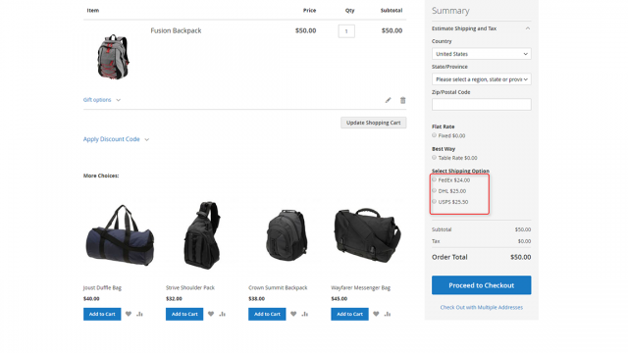Choose FedEx $24.00 shipping option

(x=434, y=179)
